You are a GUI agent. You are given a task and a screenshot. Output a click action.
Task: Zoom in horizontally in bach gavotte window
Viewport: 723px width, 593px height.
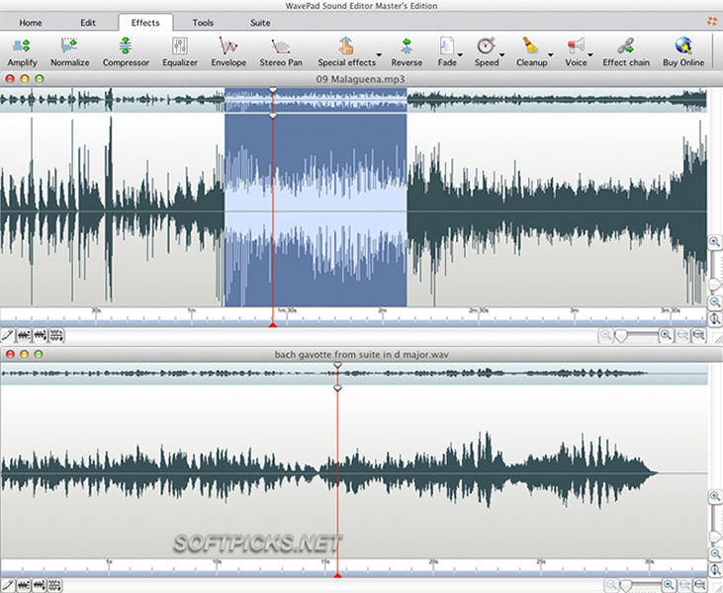coord(669,586)
